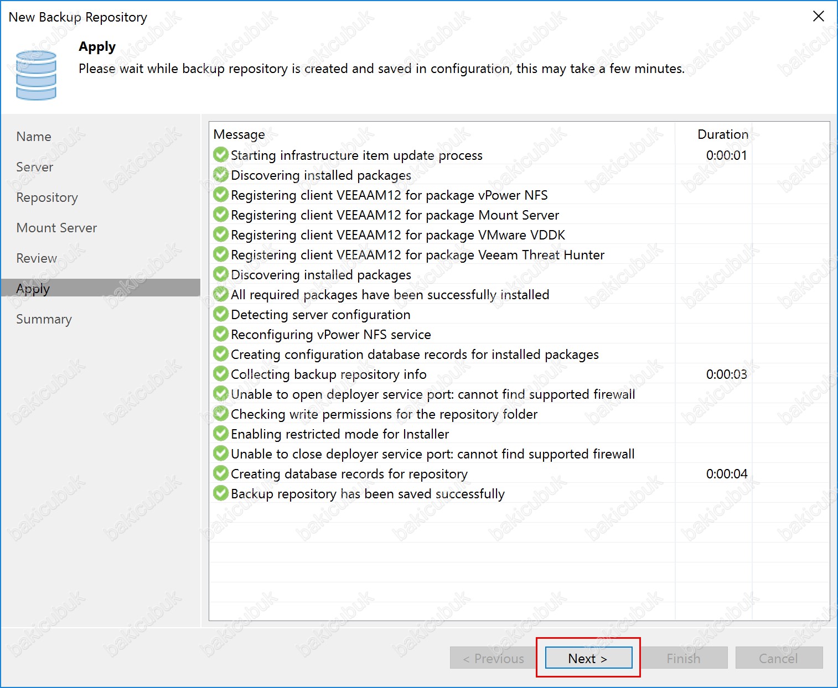Viewport: 838px width, 688px height.
Task: Select 'Creating configuration database records for installed packages'
Action: tap(415, 355)
